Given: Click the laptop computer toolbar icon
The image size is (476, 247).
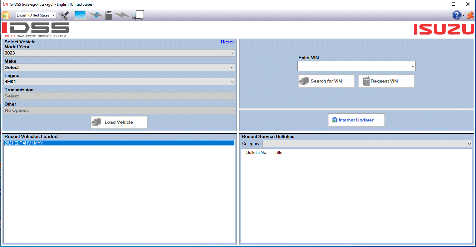Looking at the screenshot, I should click(80, 15).
